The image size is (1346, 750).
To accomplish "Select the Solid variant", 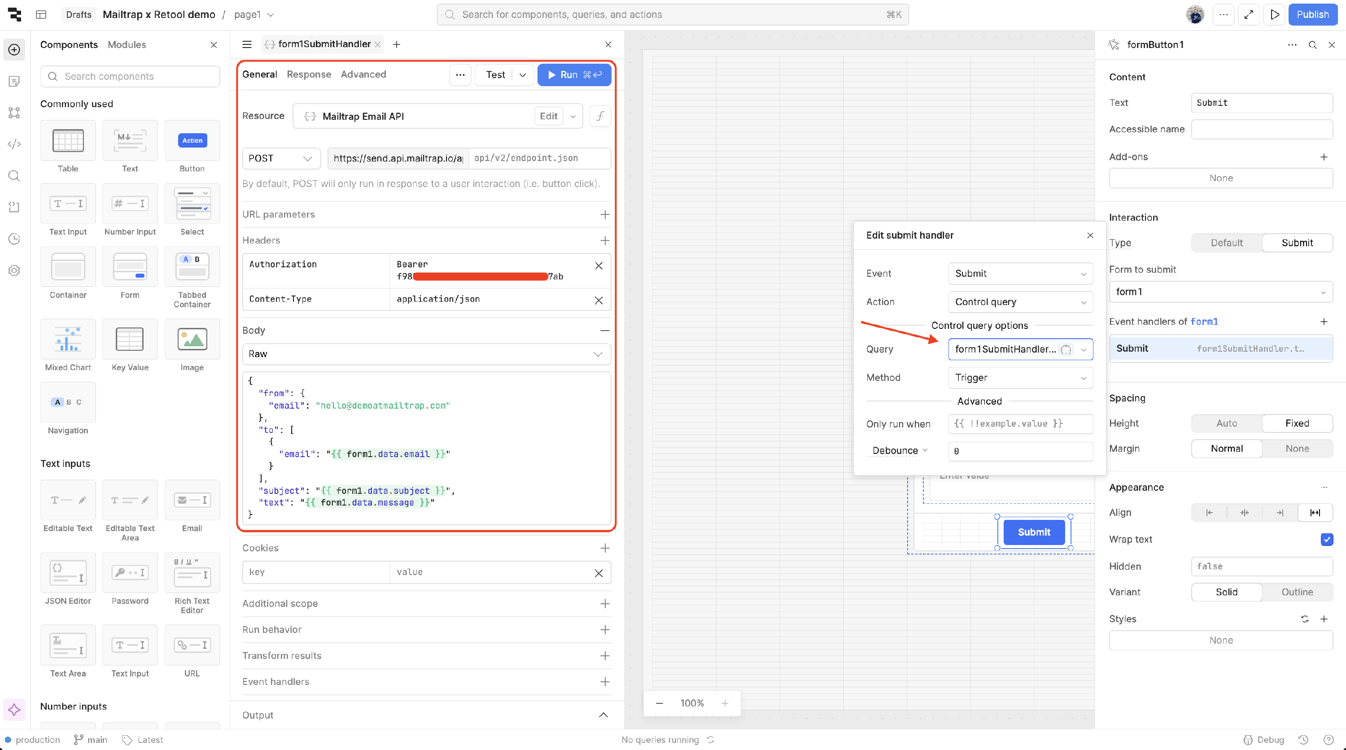I will [x=1227, y=592].
